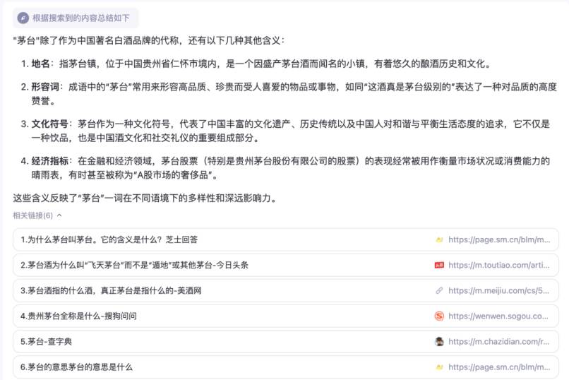Click the red Toutiao favicon
This screenshot has width=569, height=380.
(x=439, y=265)
